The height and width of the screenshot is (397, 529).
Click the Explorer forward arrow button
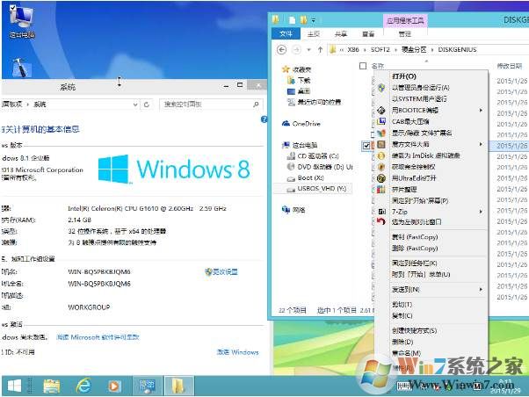pos(296,50)
